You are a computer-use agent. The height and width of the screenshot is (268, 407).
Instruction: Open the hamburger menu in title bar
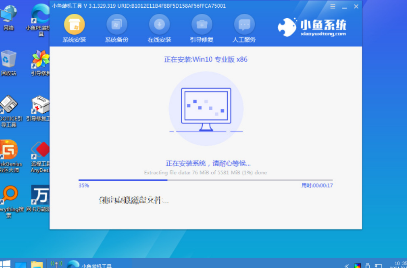coord(333,6)
